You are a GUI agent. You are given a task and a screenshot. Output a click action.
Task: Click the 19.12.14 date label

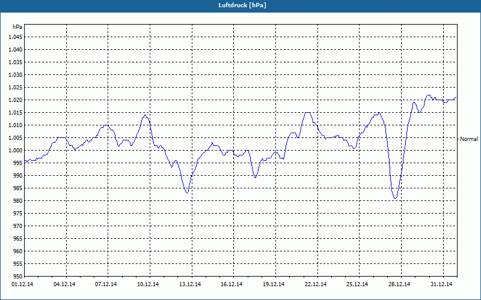tap(274, 284)
